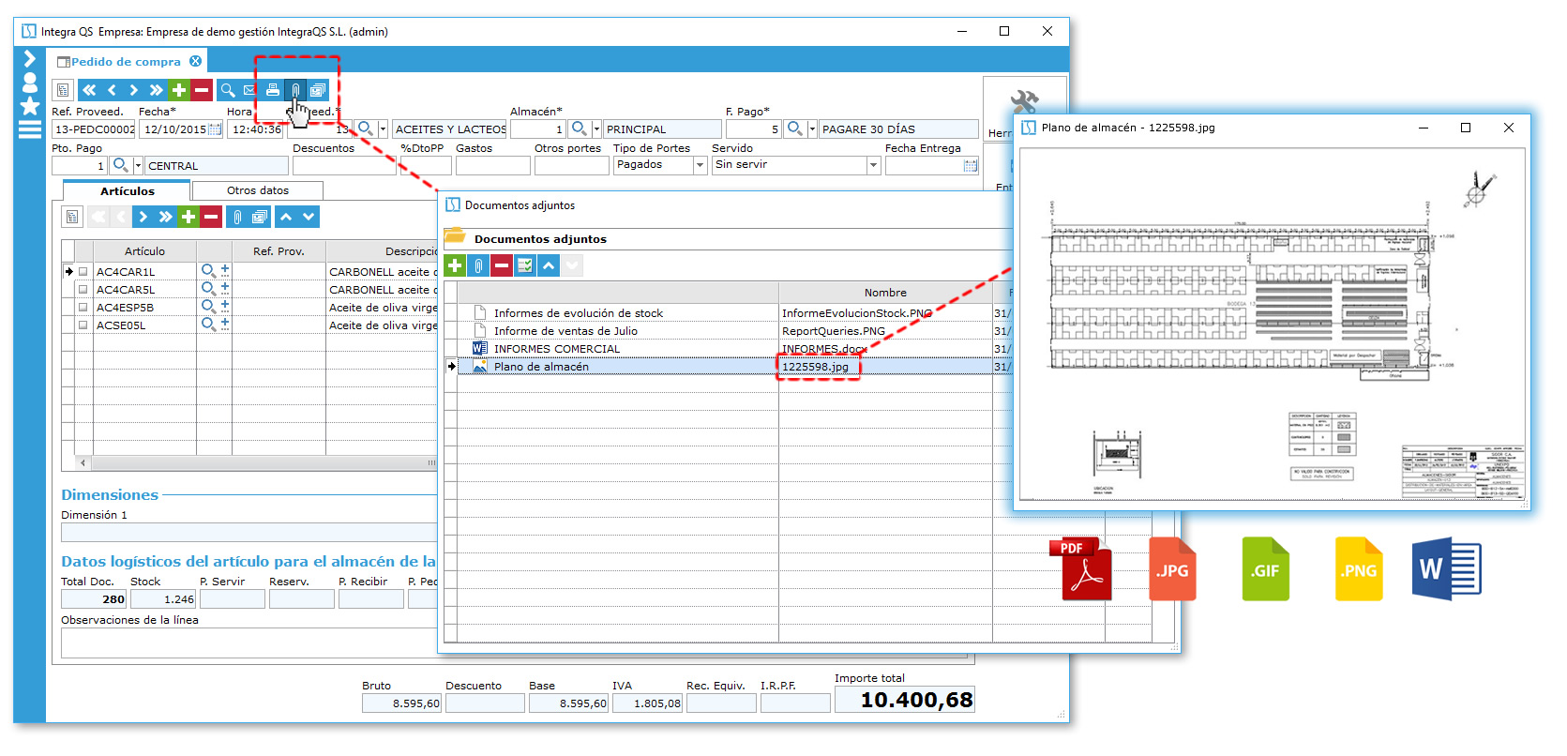Screen dimensions: 1567x756
Task: Select the checkbox next to ACSE05L
Action: coord(83,325)
